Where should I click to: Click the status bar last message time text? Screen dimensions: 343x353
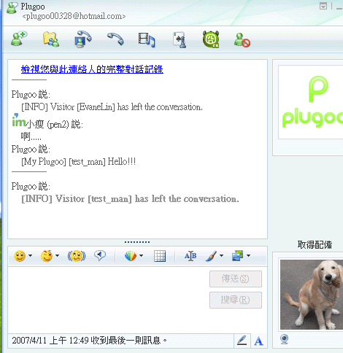[89, 341]
